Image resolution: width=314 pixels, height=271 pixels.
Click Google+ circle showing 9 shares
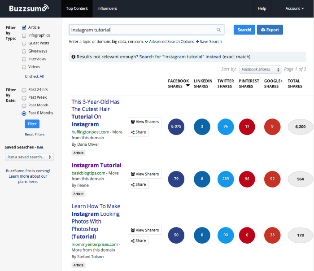pyautogui.click(x=272, y=127)
